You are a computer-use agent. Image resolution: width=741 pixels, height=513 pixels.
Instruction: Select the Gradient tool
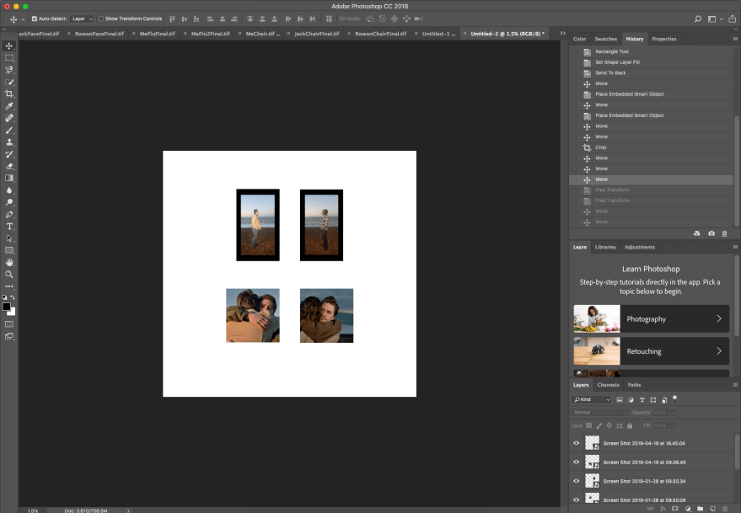[9, 178]
